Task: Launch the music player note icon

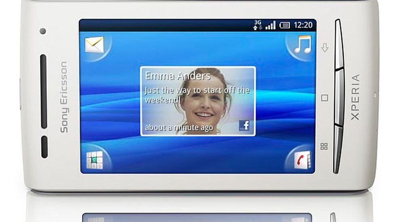Action: pyautogui.click(x=302, y=45)
